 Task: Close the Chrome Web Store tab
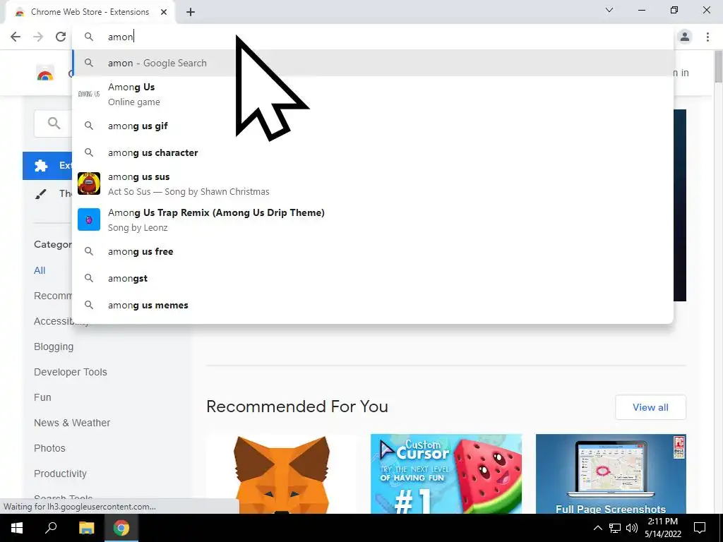coord(164,12)
